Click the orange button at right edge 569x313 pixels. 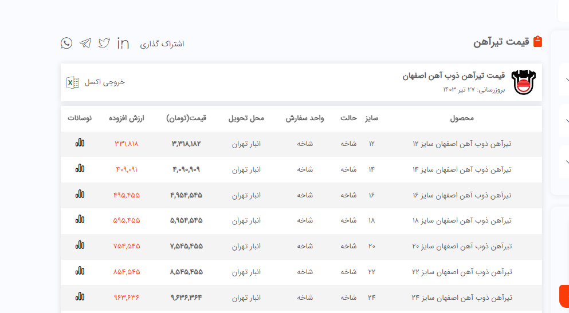click(x=564, y=296)
